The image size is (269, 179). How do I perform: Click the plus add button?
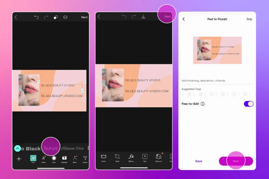click(19, 159)
